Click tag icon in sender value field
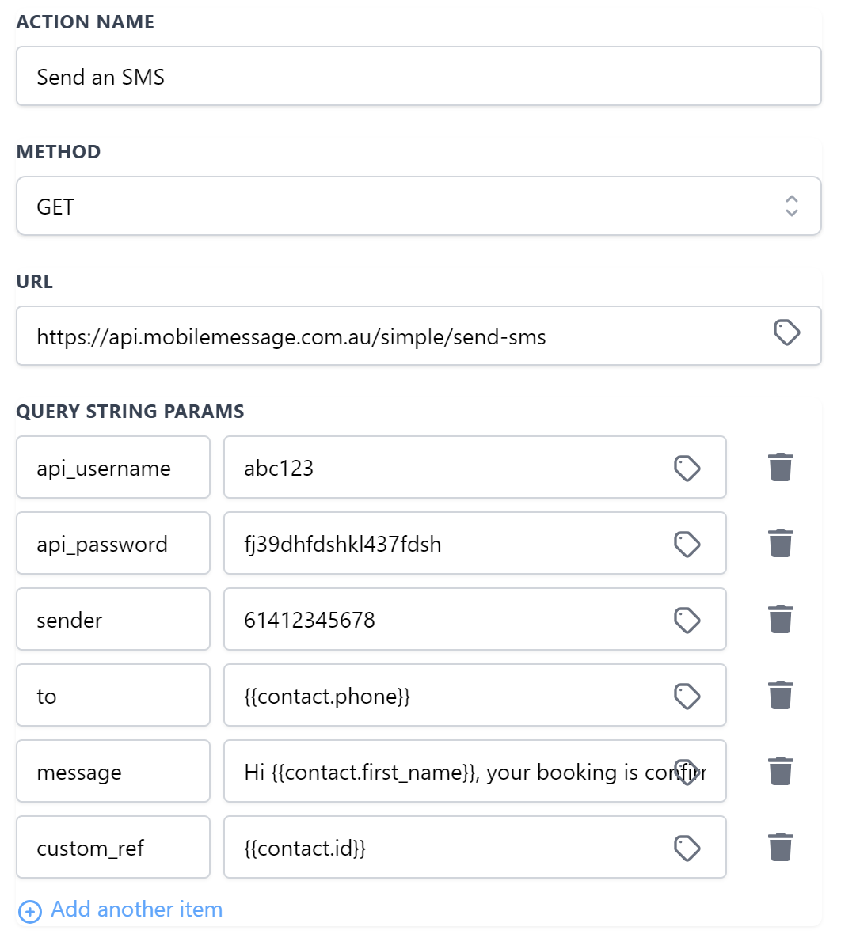 tap(687, 620)
